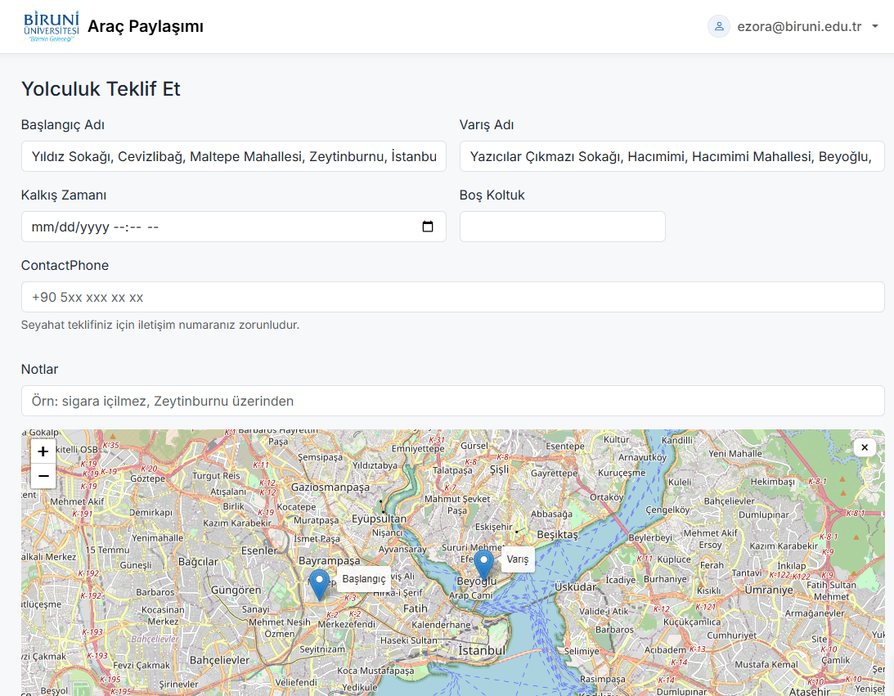Focus the ContactPhone input field
Screen dimensions: 894x696
pyautogui.click(x=452, y=296)
